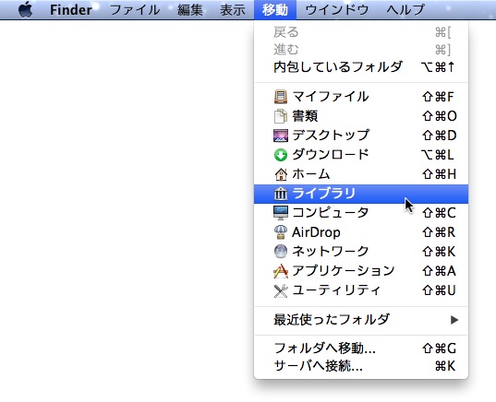Click the コンピュータ monitor icon

(x=281, y=213)
